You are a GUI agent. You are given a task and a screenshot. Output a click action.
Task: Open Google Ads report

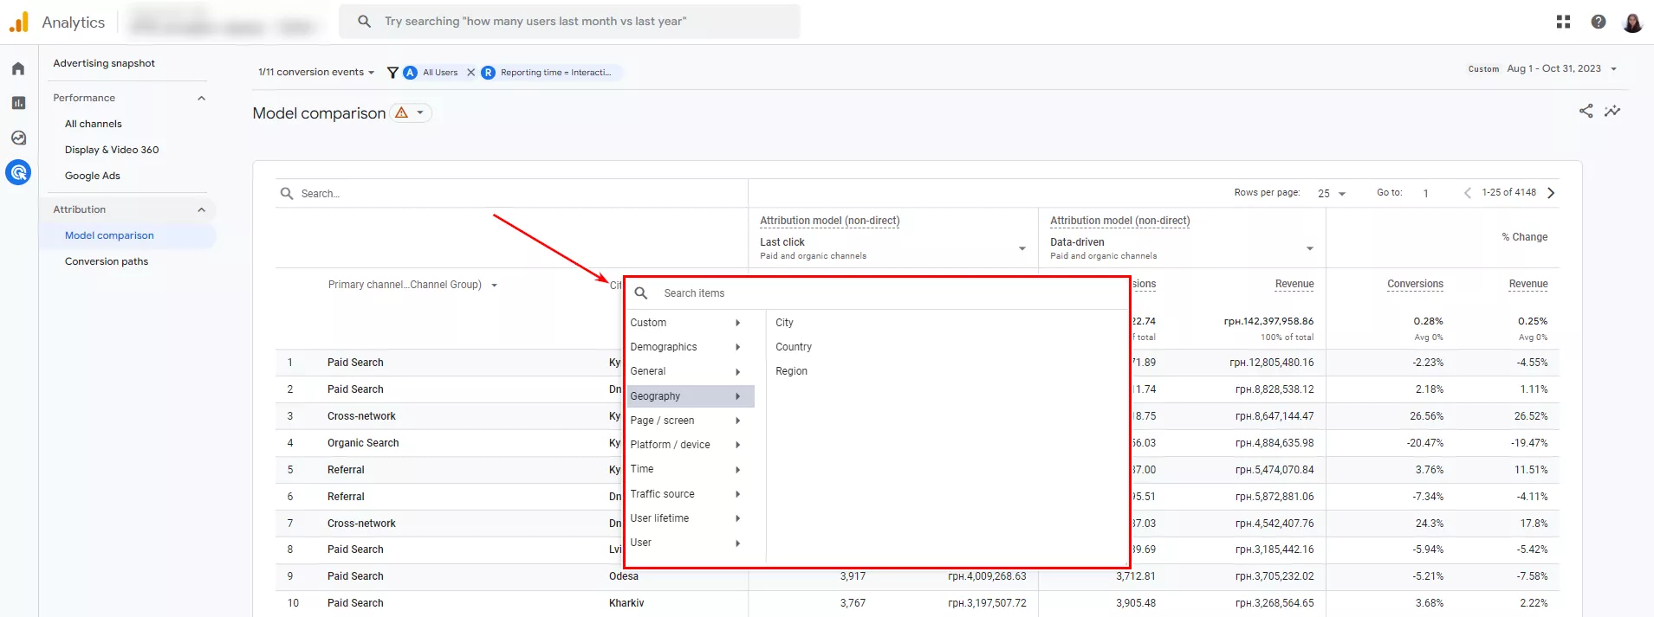93,176
